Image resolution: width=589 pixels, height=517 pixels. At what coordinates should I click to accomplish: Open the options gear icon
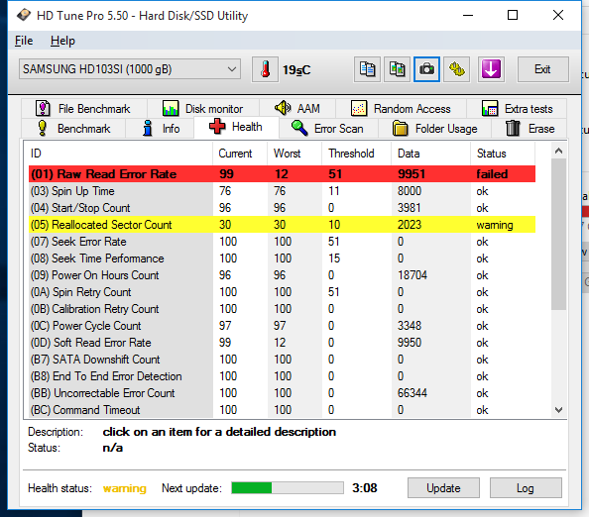tap(457, 69)
